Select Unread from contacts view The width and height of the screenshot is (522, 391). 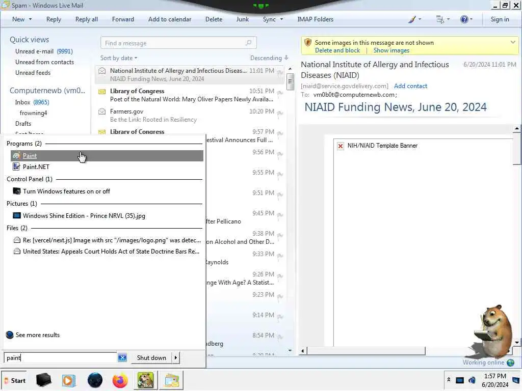point(45,62)
